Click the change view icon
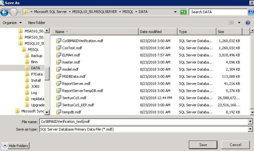This screenshot has height=151, width=254. (231, 23)
